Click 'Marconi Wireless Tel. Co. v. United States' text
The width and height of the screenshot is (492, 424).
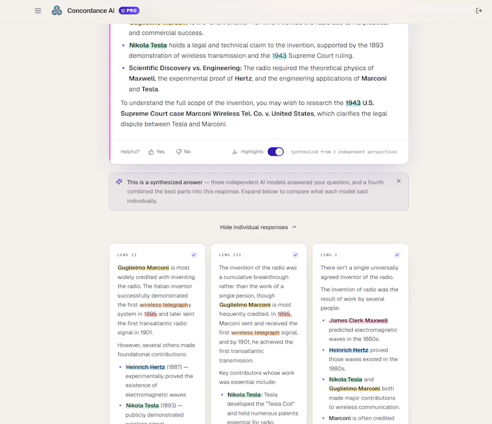pyautogui.click(x=250, y=114)
